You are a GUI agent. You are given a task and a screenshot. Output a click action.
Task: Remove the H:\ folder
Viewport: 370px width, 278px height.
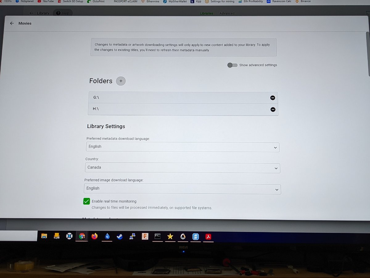click(x=273, y=109)
